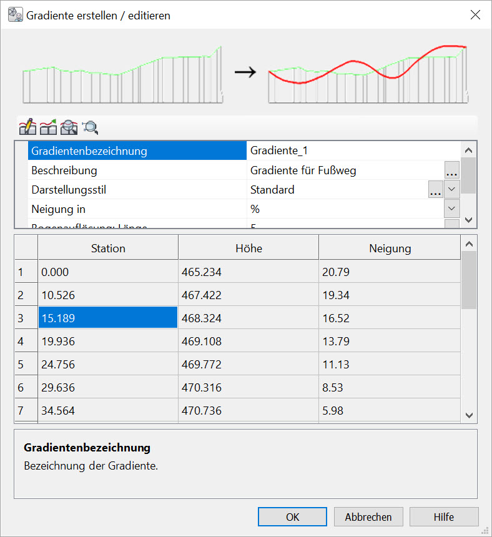
Task: Click the magnifier-over-profile zoom icon
Action: (69, 127)
